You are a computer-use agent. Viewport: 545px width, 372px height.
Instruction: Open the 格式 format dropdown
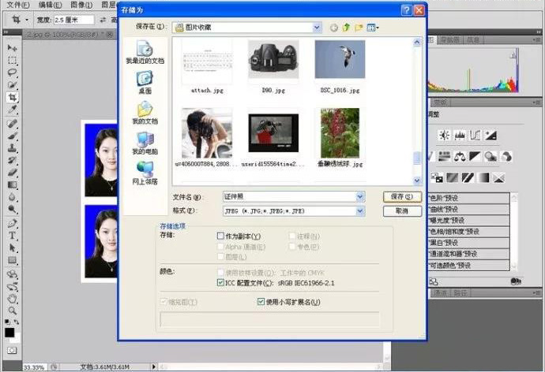tap(360, 210)
